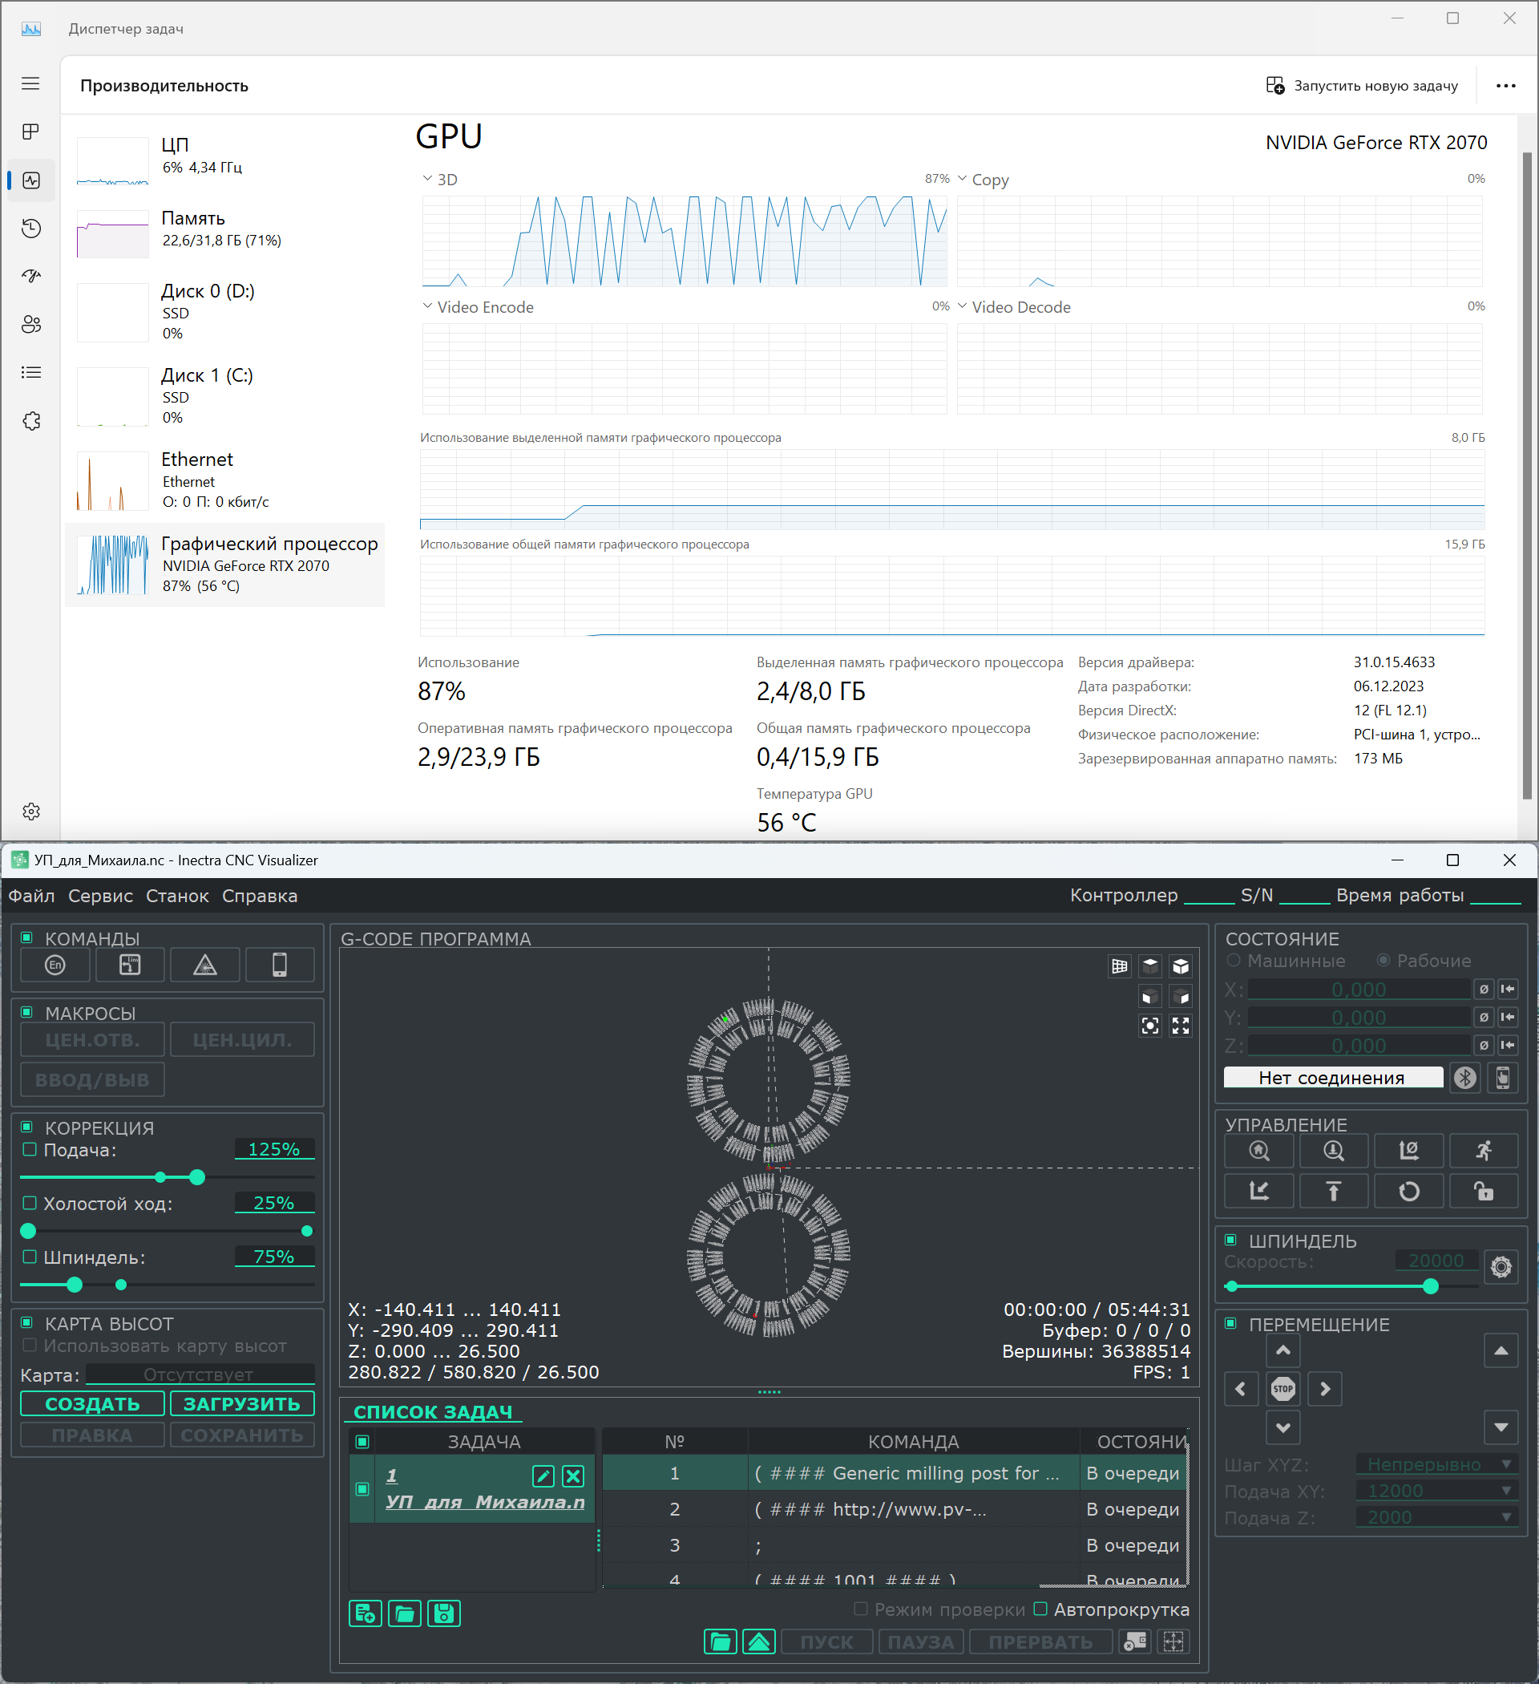Image resolution: width=1539 pixels, height=1684 pixels.
Task: Open the Станок menu
Action: 177,896
